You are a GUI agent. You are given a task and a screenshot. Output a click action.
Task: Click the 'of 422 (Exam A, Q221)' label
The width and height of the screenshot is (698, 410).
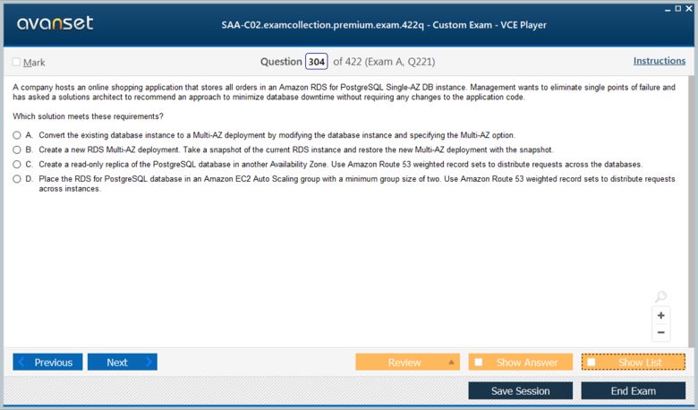pos(384,62)
